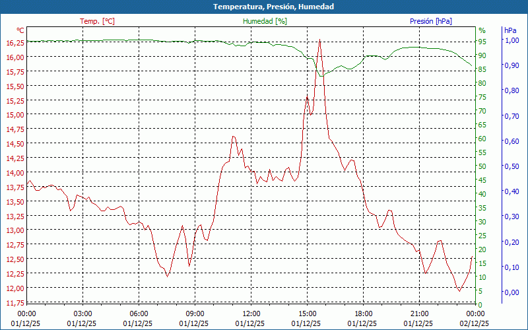Viewport: 528px width, 330px height.
Task: Click the '15,25' temperature axis value
Action: pos(15,101)
